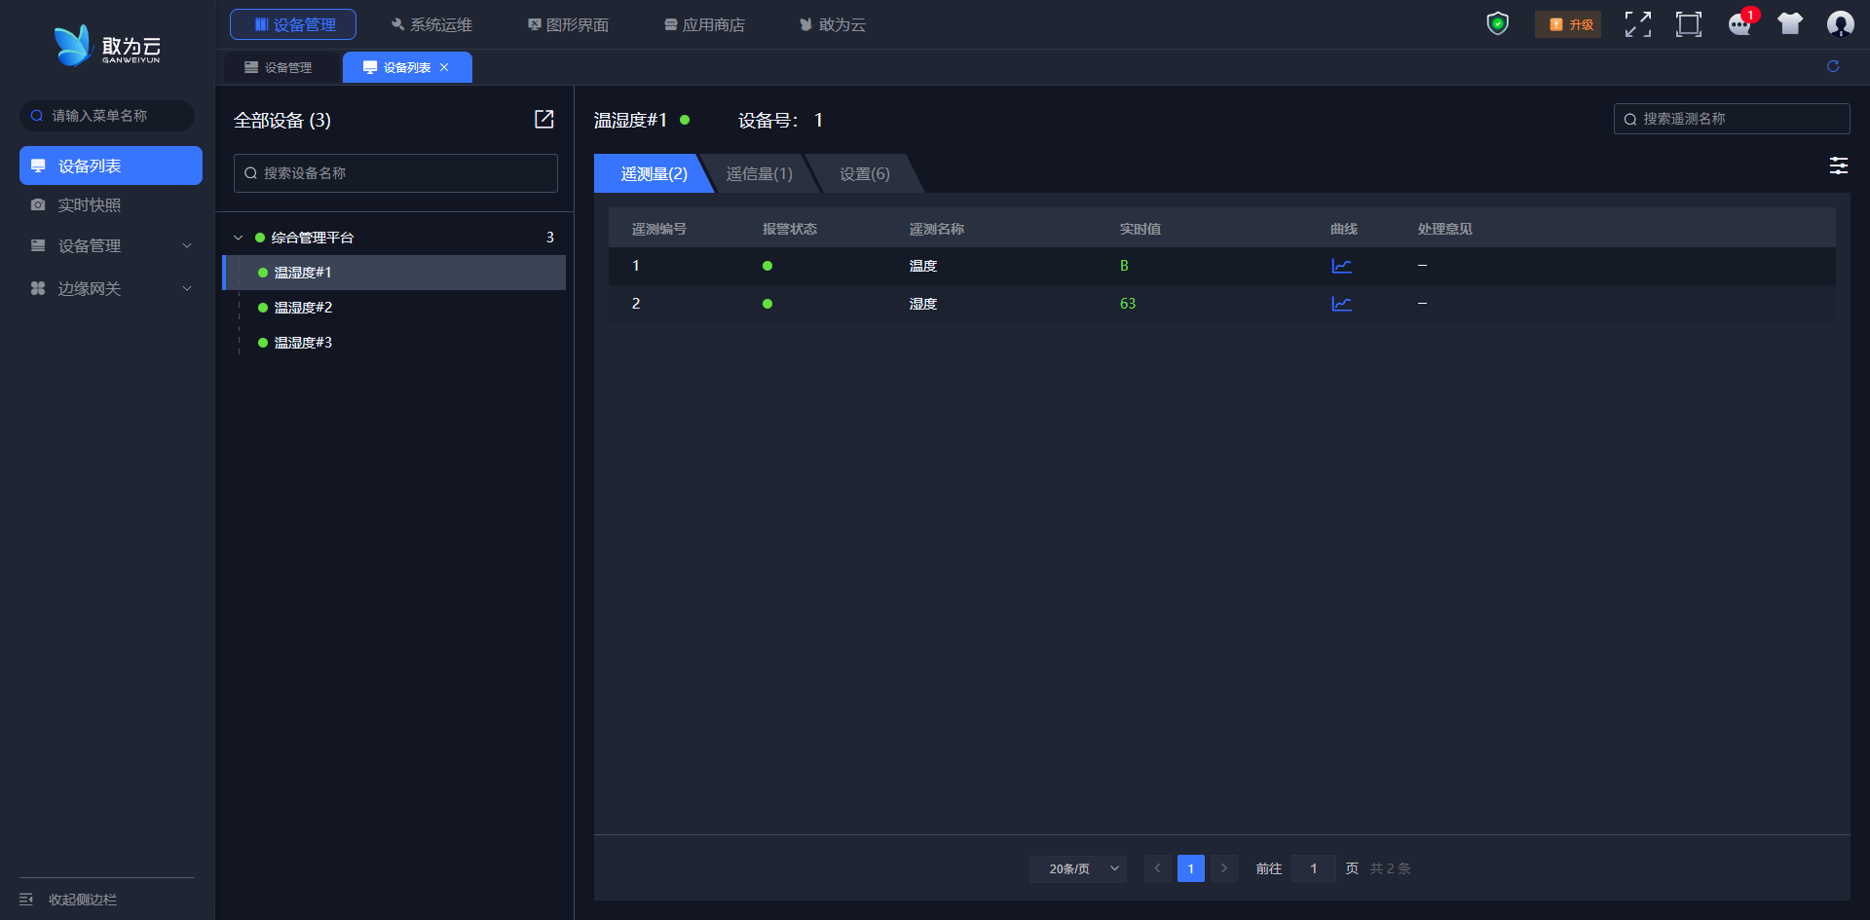The width and height of the screenshot is (1870, 920).
Task: Open the column filter settings icon
Action: coord(1838,166)
